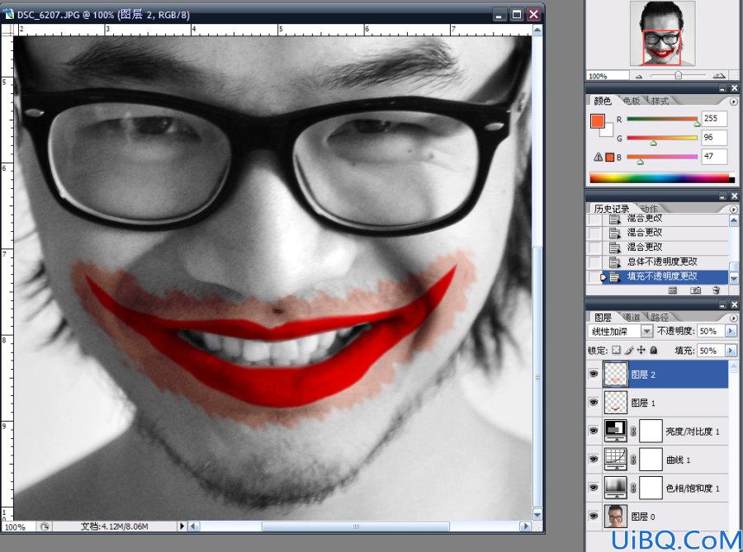743x552 pixels.
Task: Create new snapshot camera icon
Action: pyautogui.click(x=696, y=290)
